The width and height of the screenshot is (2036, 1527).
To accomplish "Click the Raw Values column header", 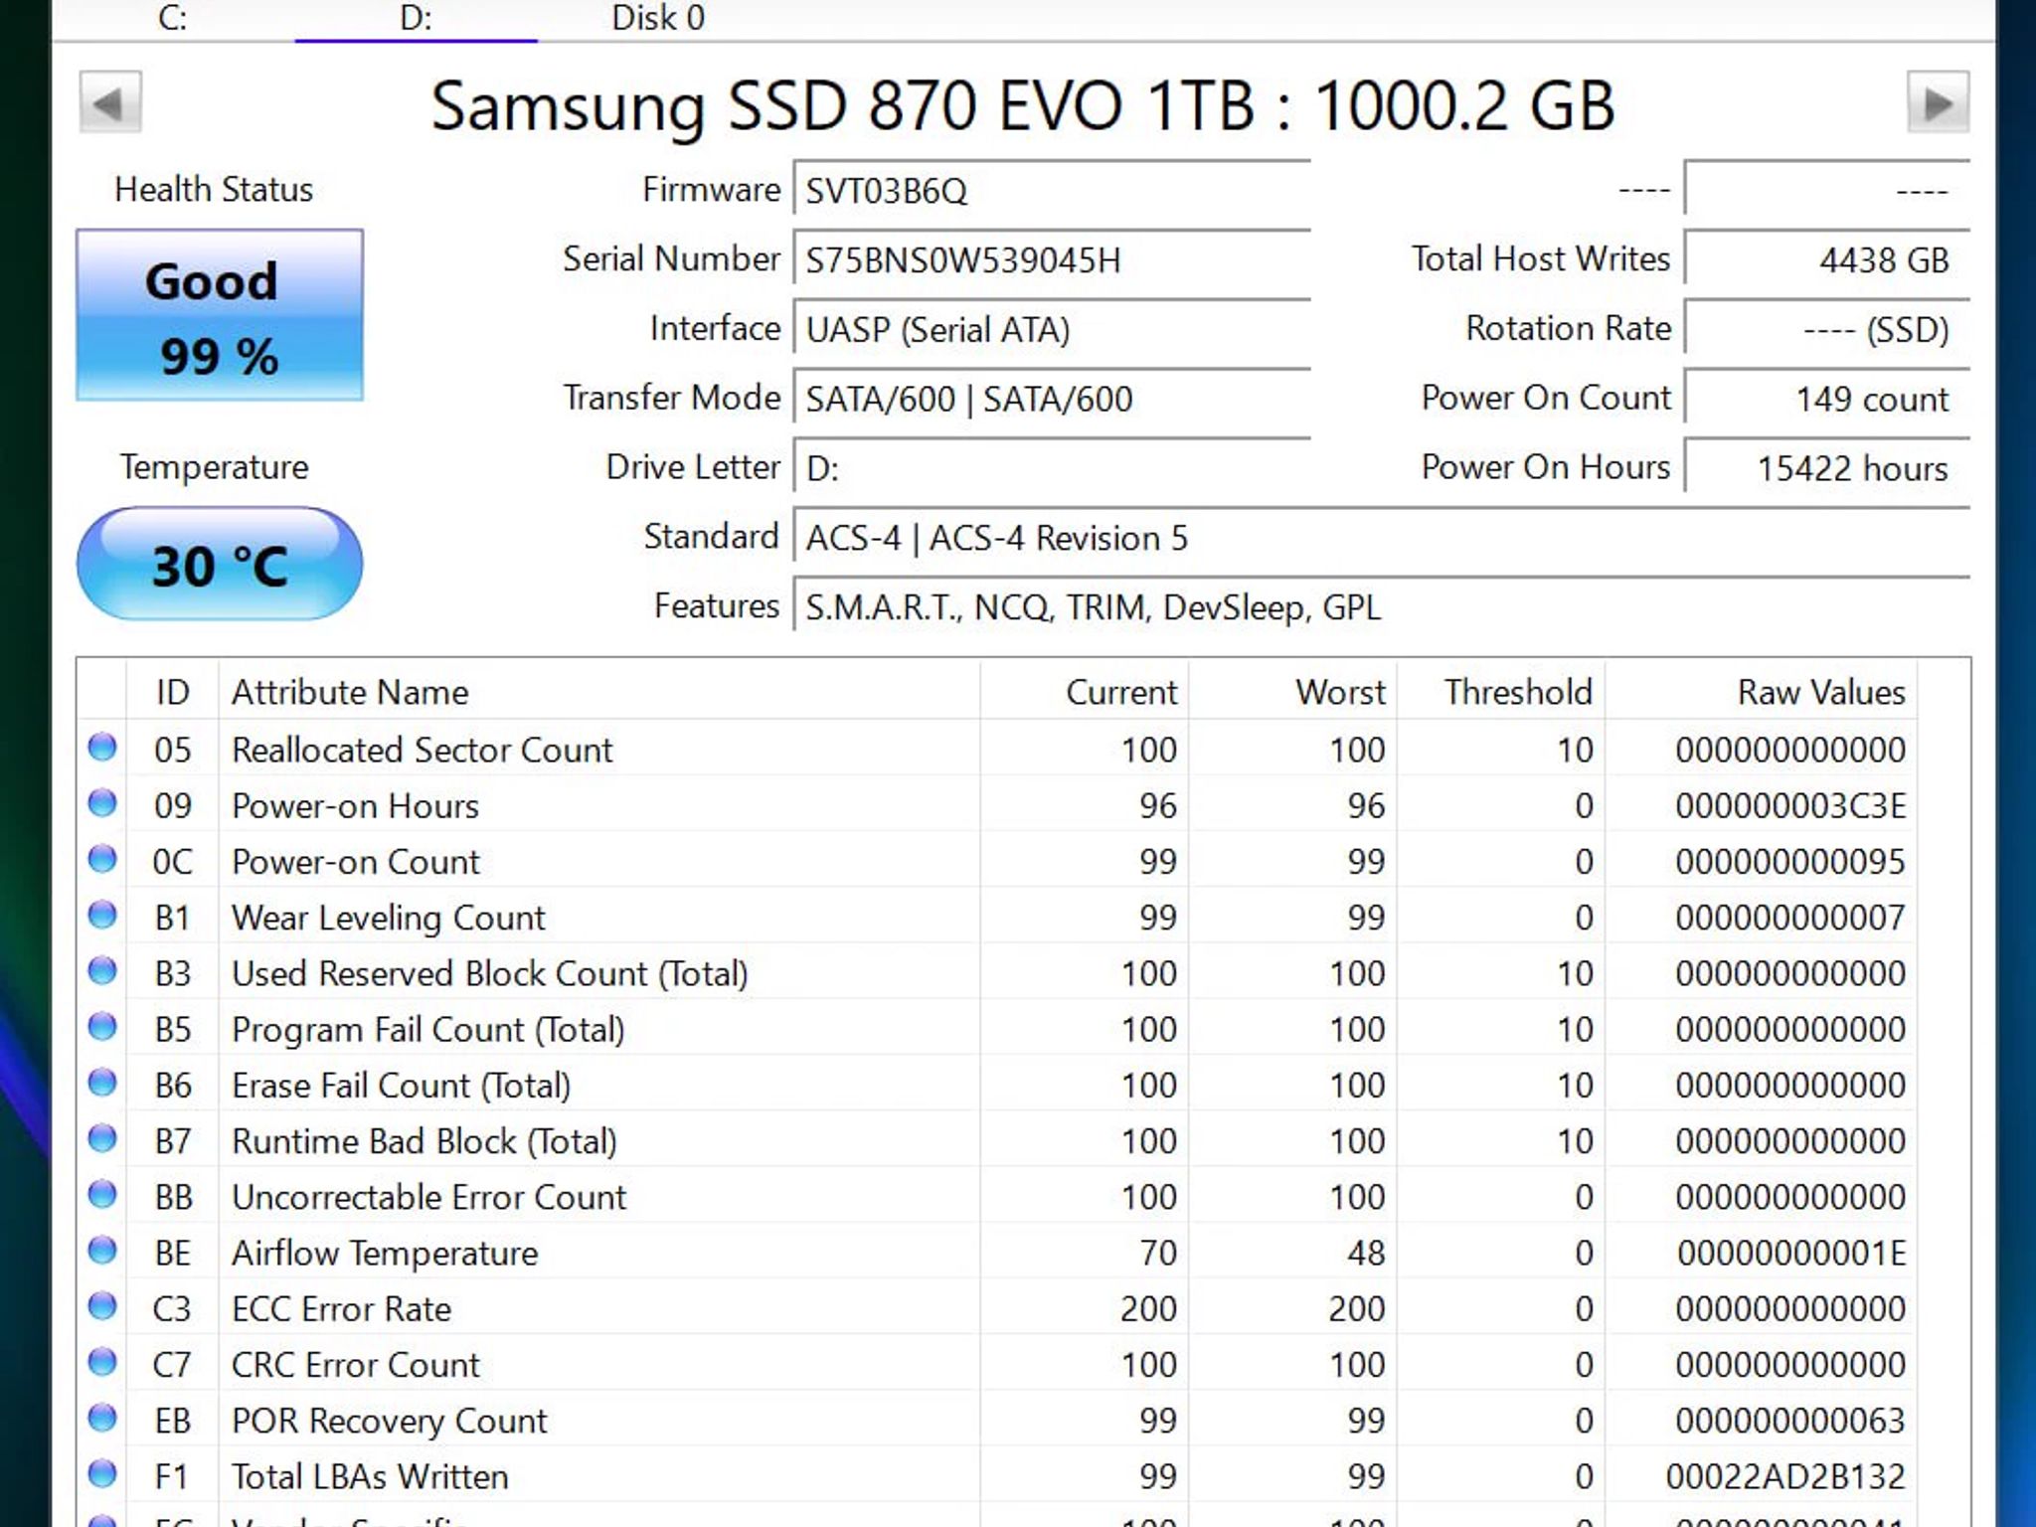I will [1761, 692].
